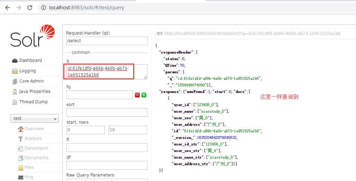Viewport: 356px width, 181px height.
Task: View site info icon in address bar
Action: 43,8
